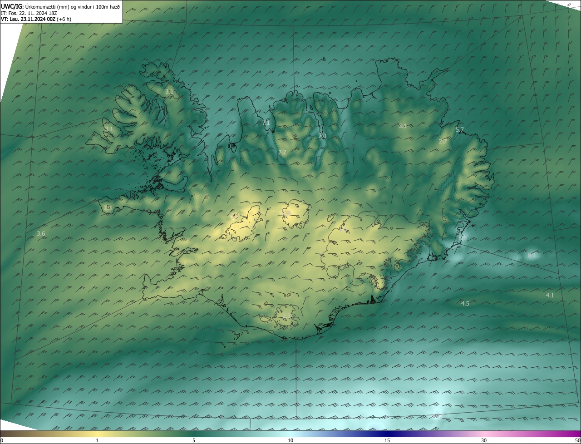This screenshot has width=581, height=444.
Task: Click the 7.1 value label on the map
Action: (x=266, y=123)
